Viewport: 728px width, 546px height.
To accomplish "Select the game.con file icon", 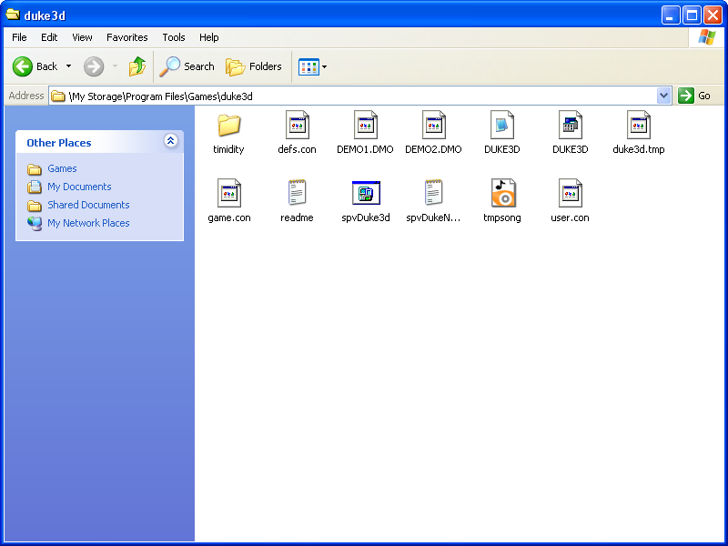I will [229, 193].
